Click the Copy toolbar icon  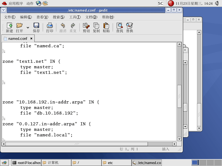96,26
